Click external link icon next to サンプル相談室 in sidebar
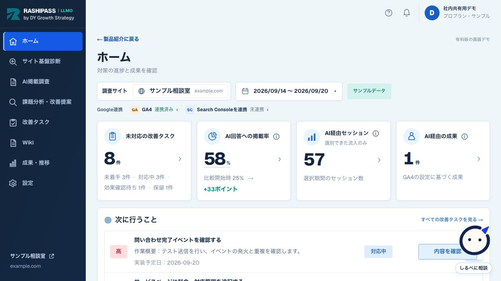The height and width of the screenshot is (281, 501). click(52, 256)
